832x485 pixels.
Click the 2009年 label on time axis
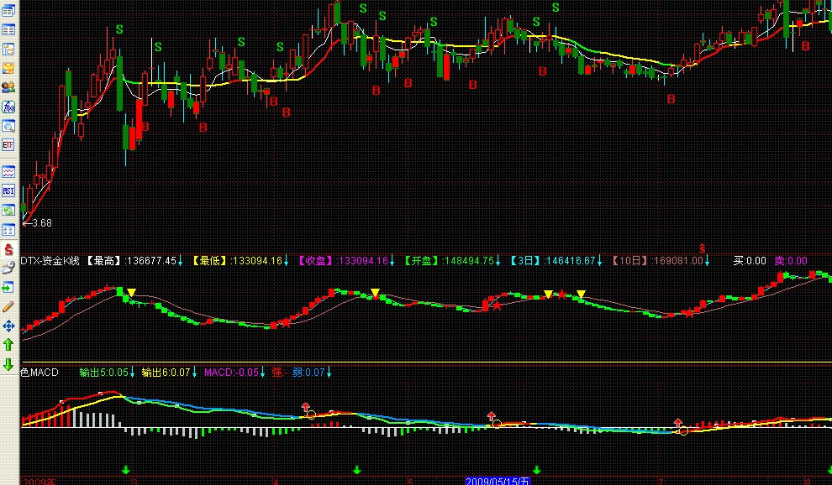pyautogui.click(x=39, y=482)
